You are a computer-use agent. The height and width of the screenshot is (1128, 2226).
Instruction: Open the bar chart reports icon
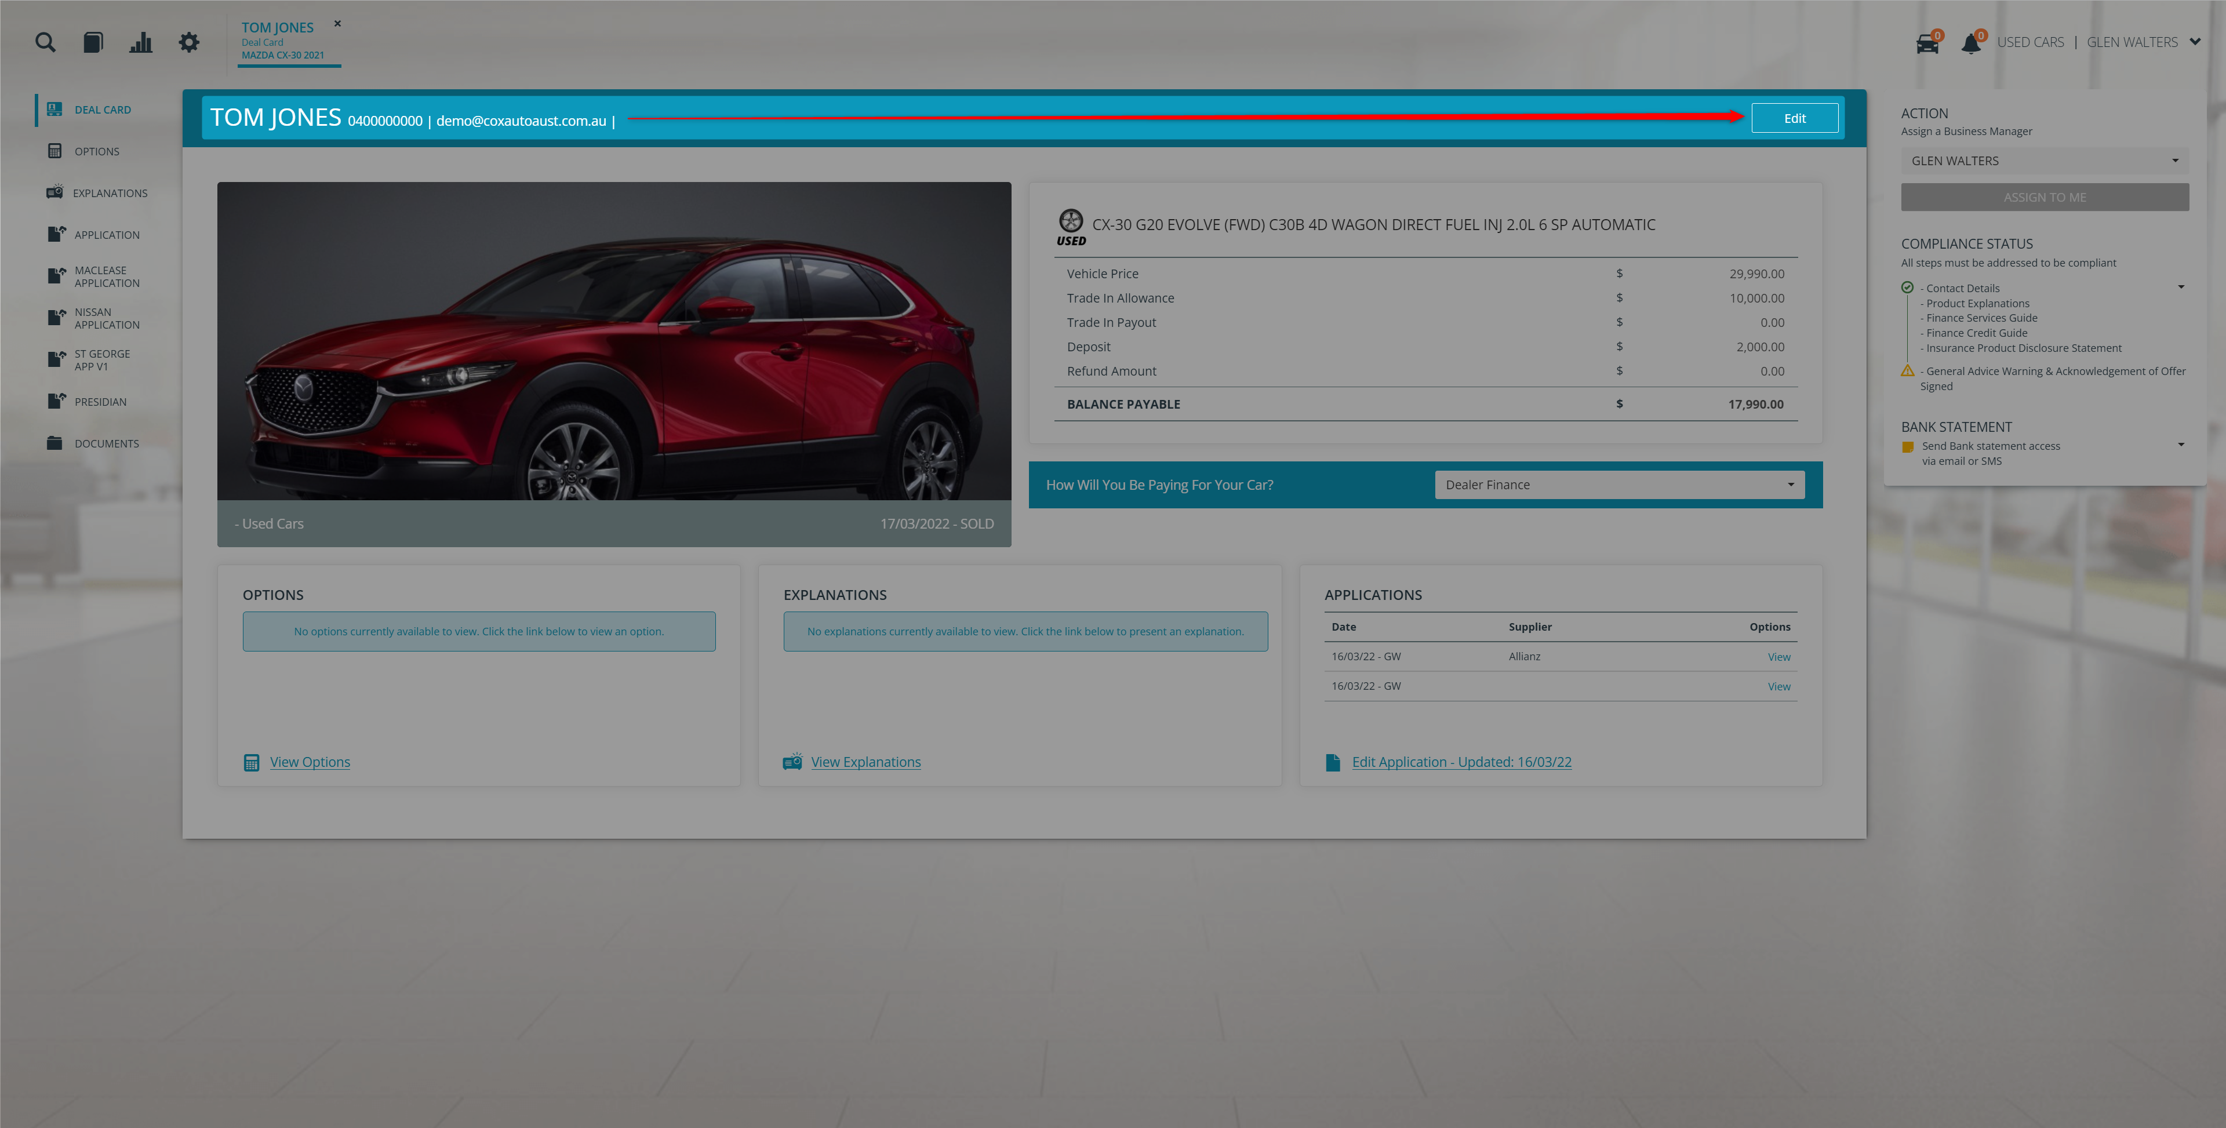point(141,42)
